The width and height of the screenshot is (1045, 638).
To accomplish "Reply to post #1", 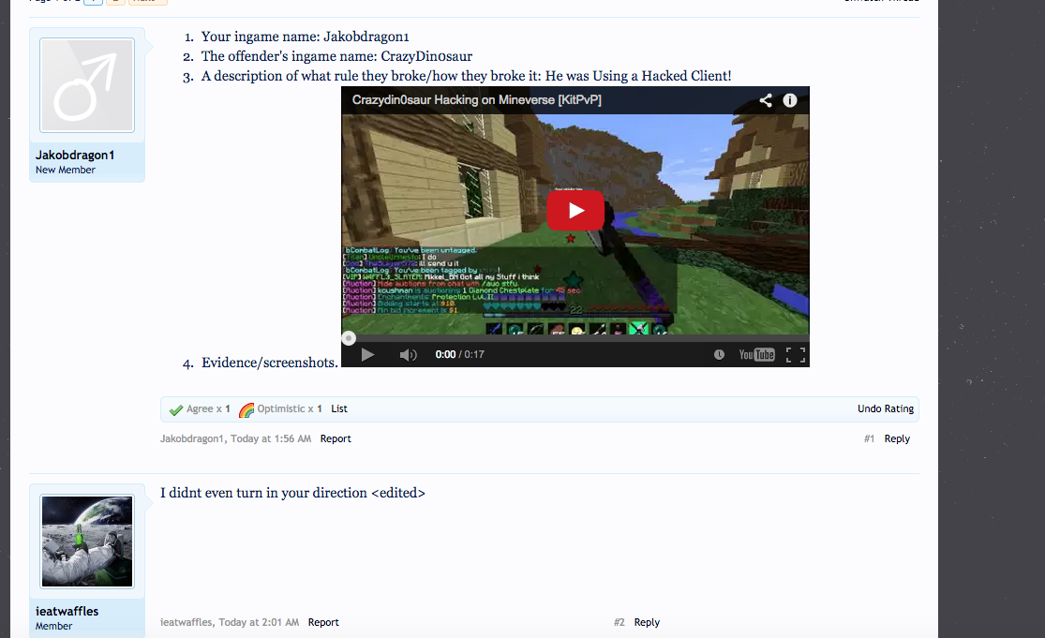I will click(897, 438).
